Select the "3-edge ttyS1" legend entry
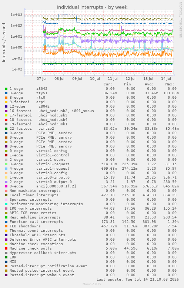The image size is (184, 288). [x=29, y=93]
